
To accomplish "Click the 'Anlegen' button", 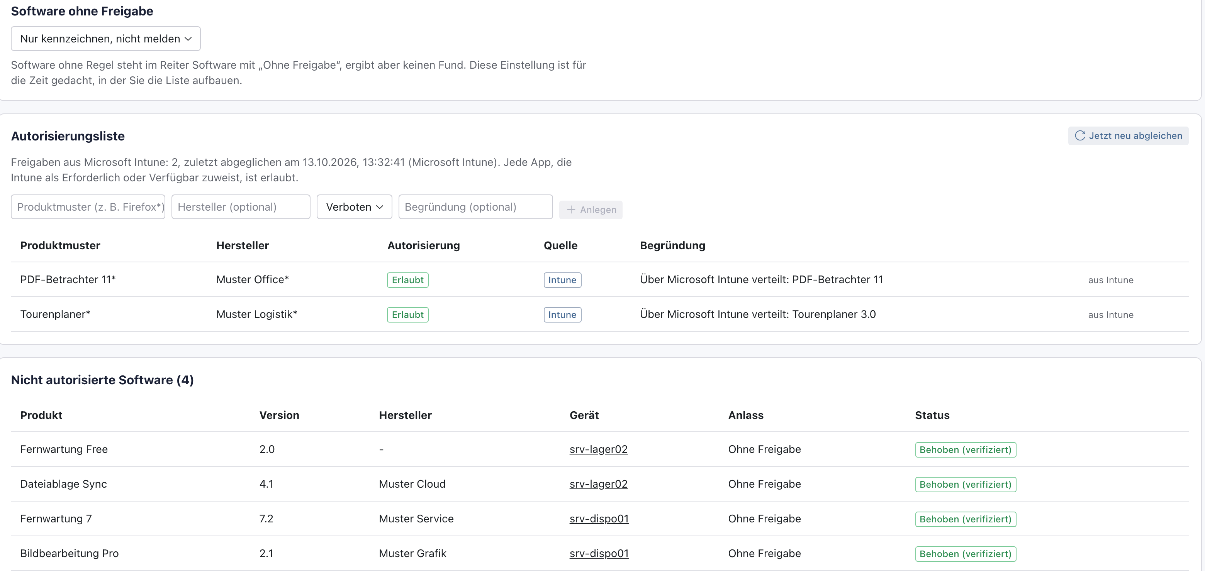I will pos(591,210).
